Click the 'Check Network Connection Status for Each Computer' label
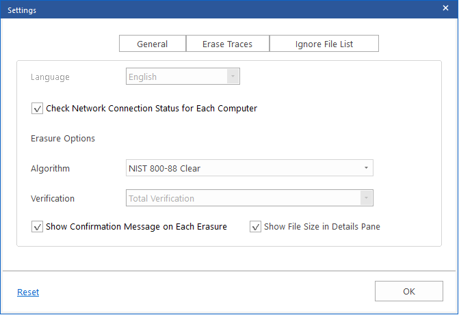459x315 pixels. (x=151, y=108)
